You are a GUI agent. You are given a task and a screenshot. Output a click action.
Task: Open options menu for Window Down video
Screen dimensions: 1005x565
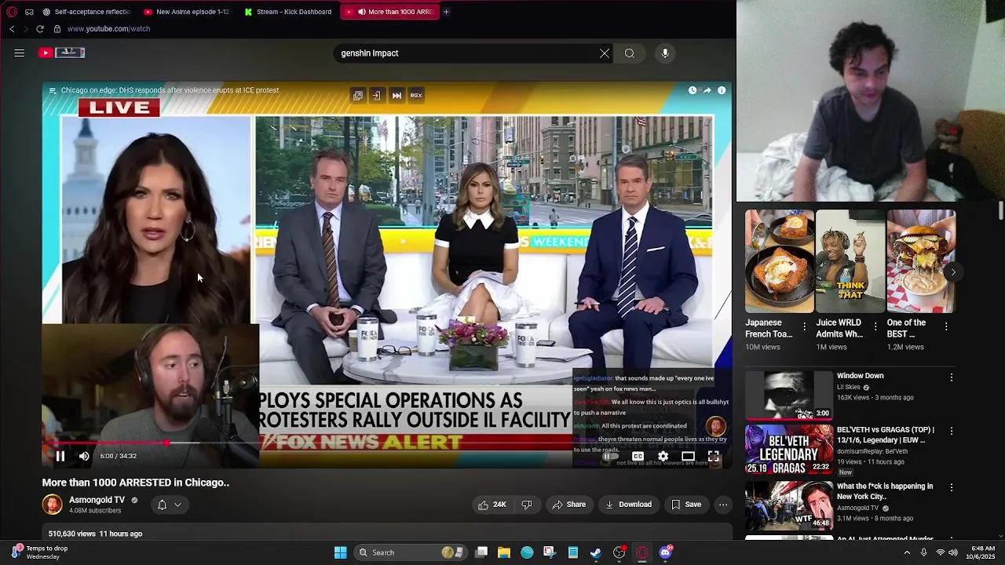point(952,377)
